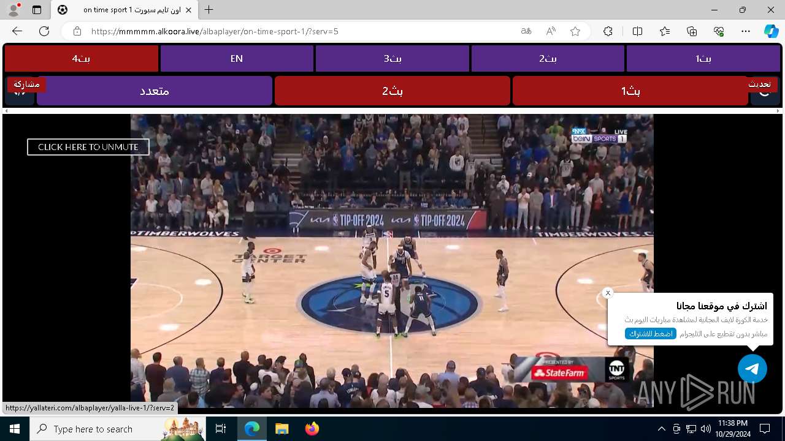Open the Windows Start menu
785x441 pixels.
pyautogui.click(x=15, y=429)
